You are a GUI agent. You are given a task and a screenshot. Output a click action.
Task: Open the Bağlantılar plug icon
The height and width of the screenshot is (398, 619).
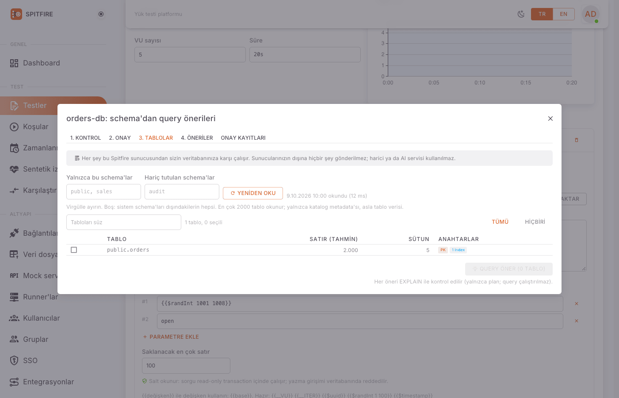click(x=14, y=233)
